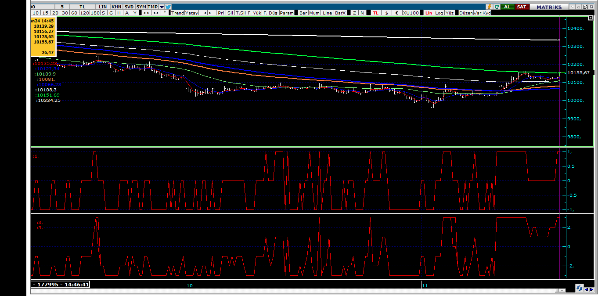Toggle the Log logarithmic scale
Image resolution: width=598 pixels, height=296 pixels.
[439, 13]
